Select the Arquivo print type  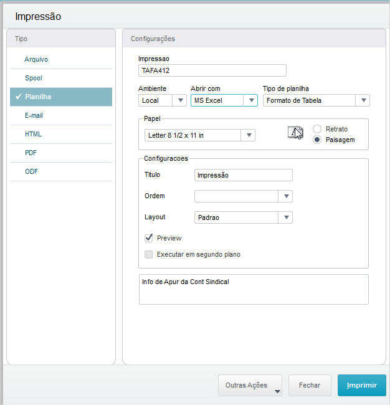[x=36, y=59]
